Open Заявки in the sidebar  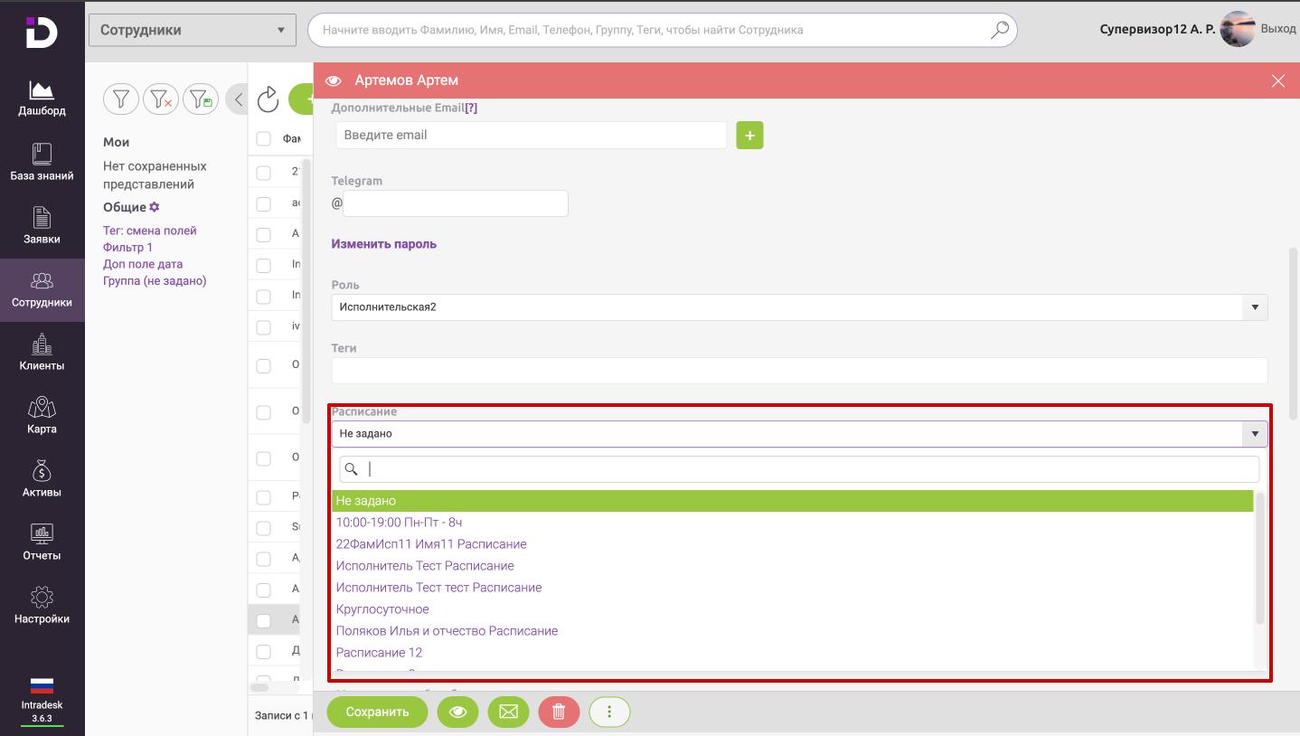[42, 226]
